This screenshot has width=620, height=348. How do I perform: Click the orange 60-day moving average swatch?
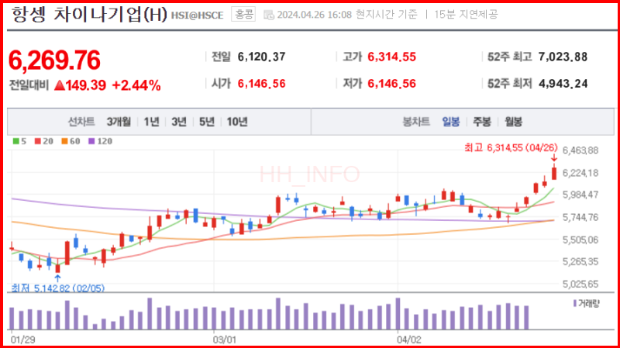(64, 141)
